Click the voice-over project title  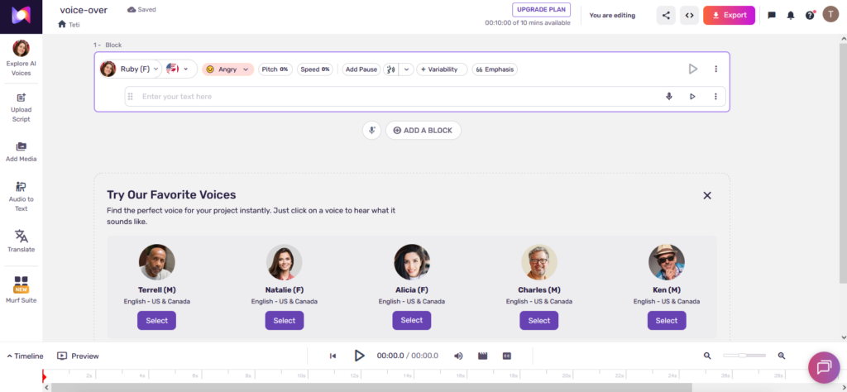84,10
